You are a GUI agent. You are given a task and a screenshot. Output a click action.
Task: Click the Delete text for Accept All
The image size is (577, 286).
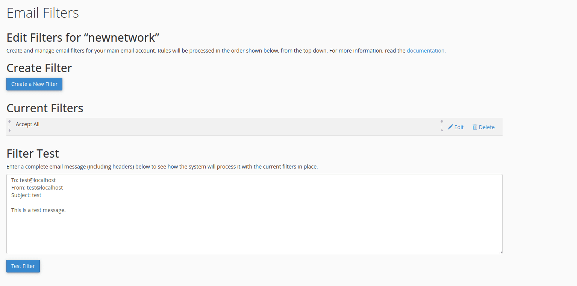486,127
